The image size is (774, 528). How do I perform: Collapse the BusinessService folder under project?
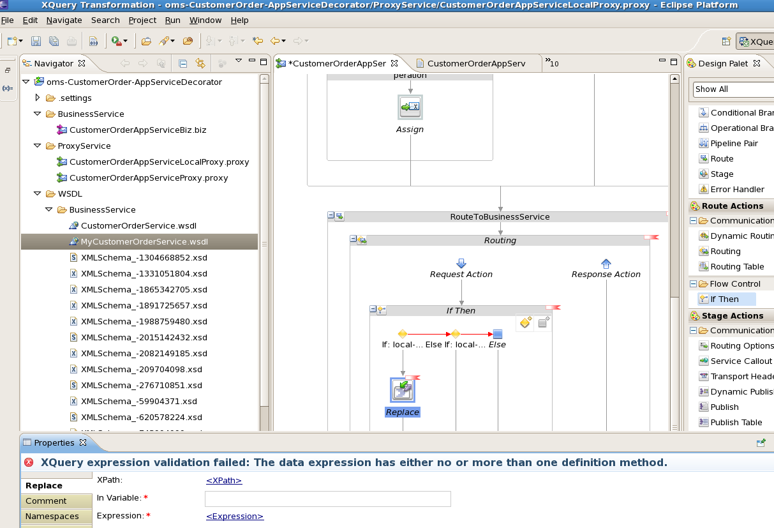coord(38,114)
